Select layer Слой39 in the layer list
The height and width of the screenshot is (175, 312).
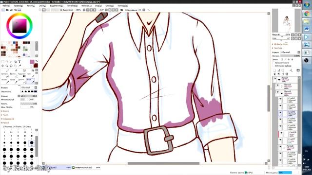[x=288, y=127]
